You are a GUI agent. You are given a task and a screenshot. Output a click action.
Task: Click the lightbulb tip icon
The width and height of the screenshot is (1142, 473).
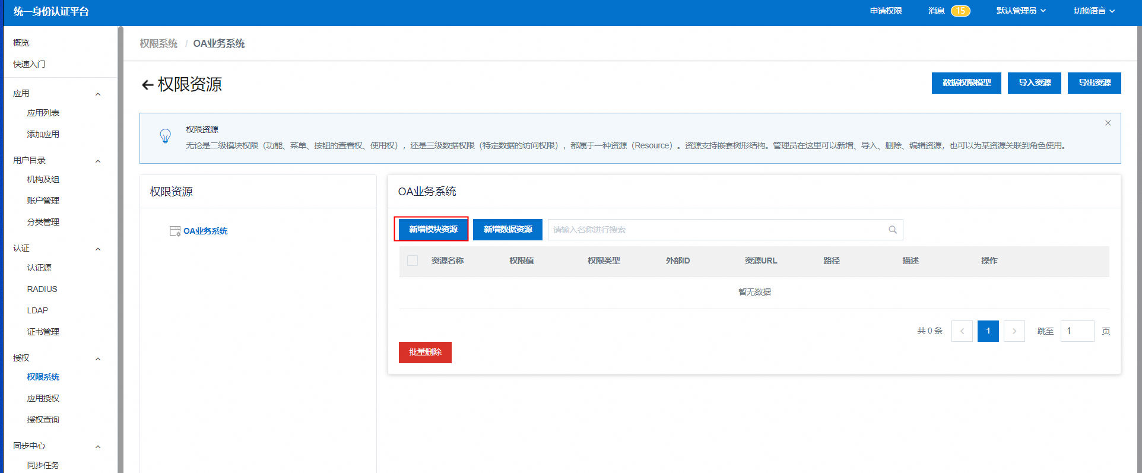tap(166, 136)
